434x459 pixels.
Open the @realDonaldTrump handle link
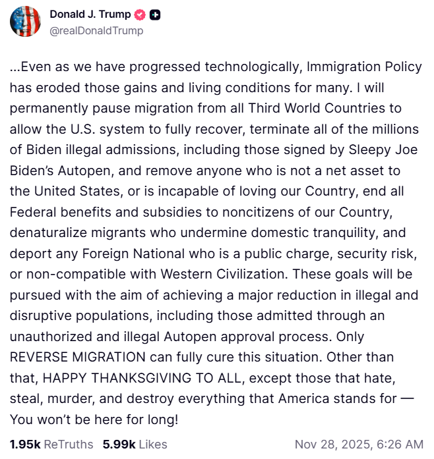[96, 30]
